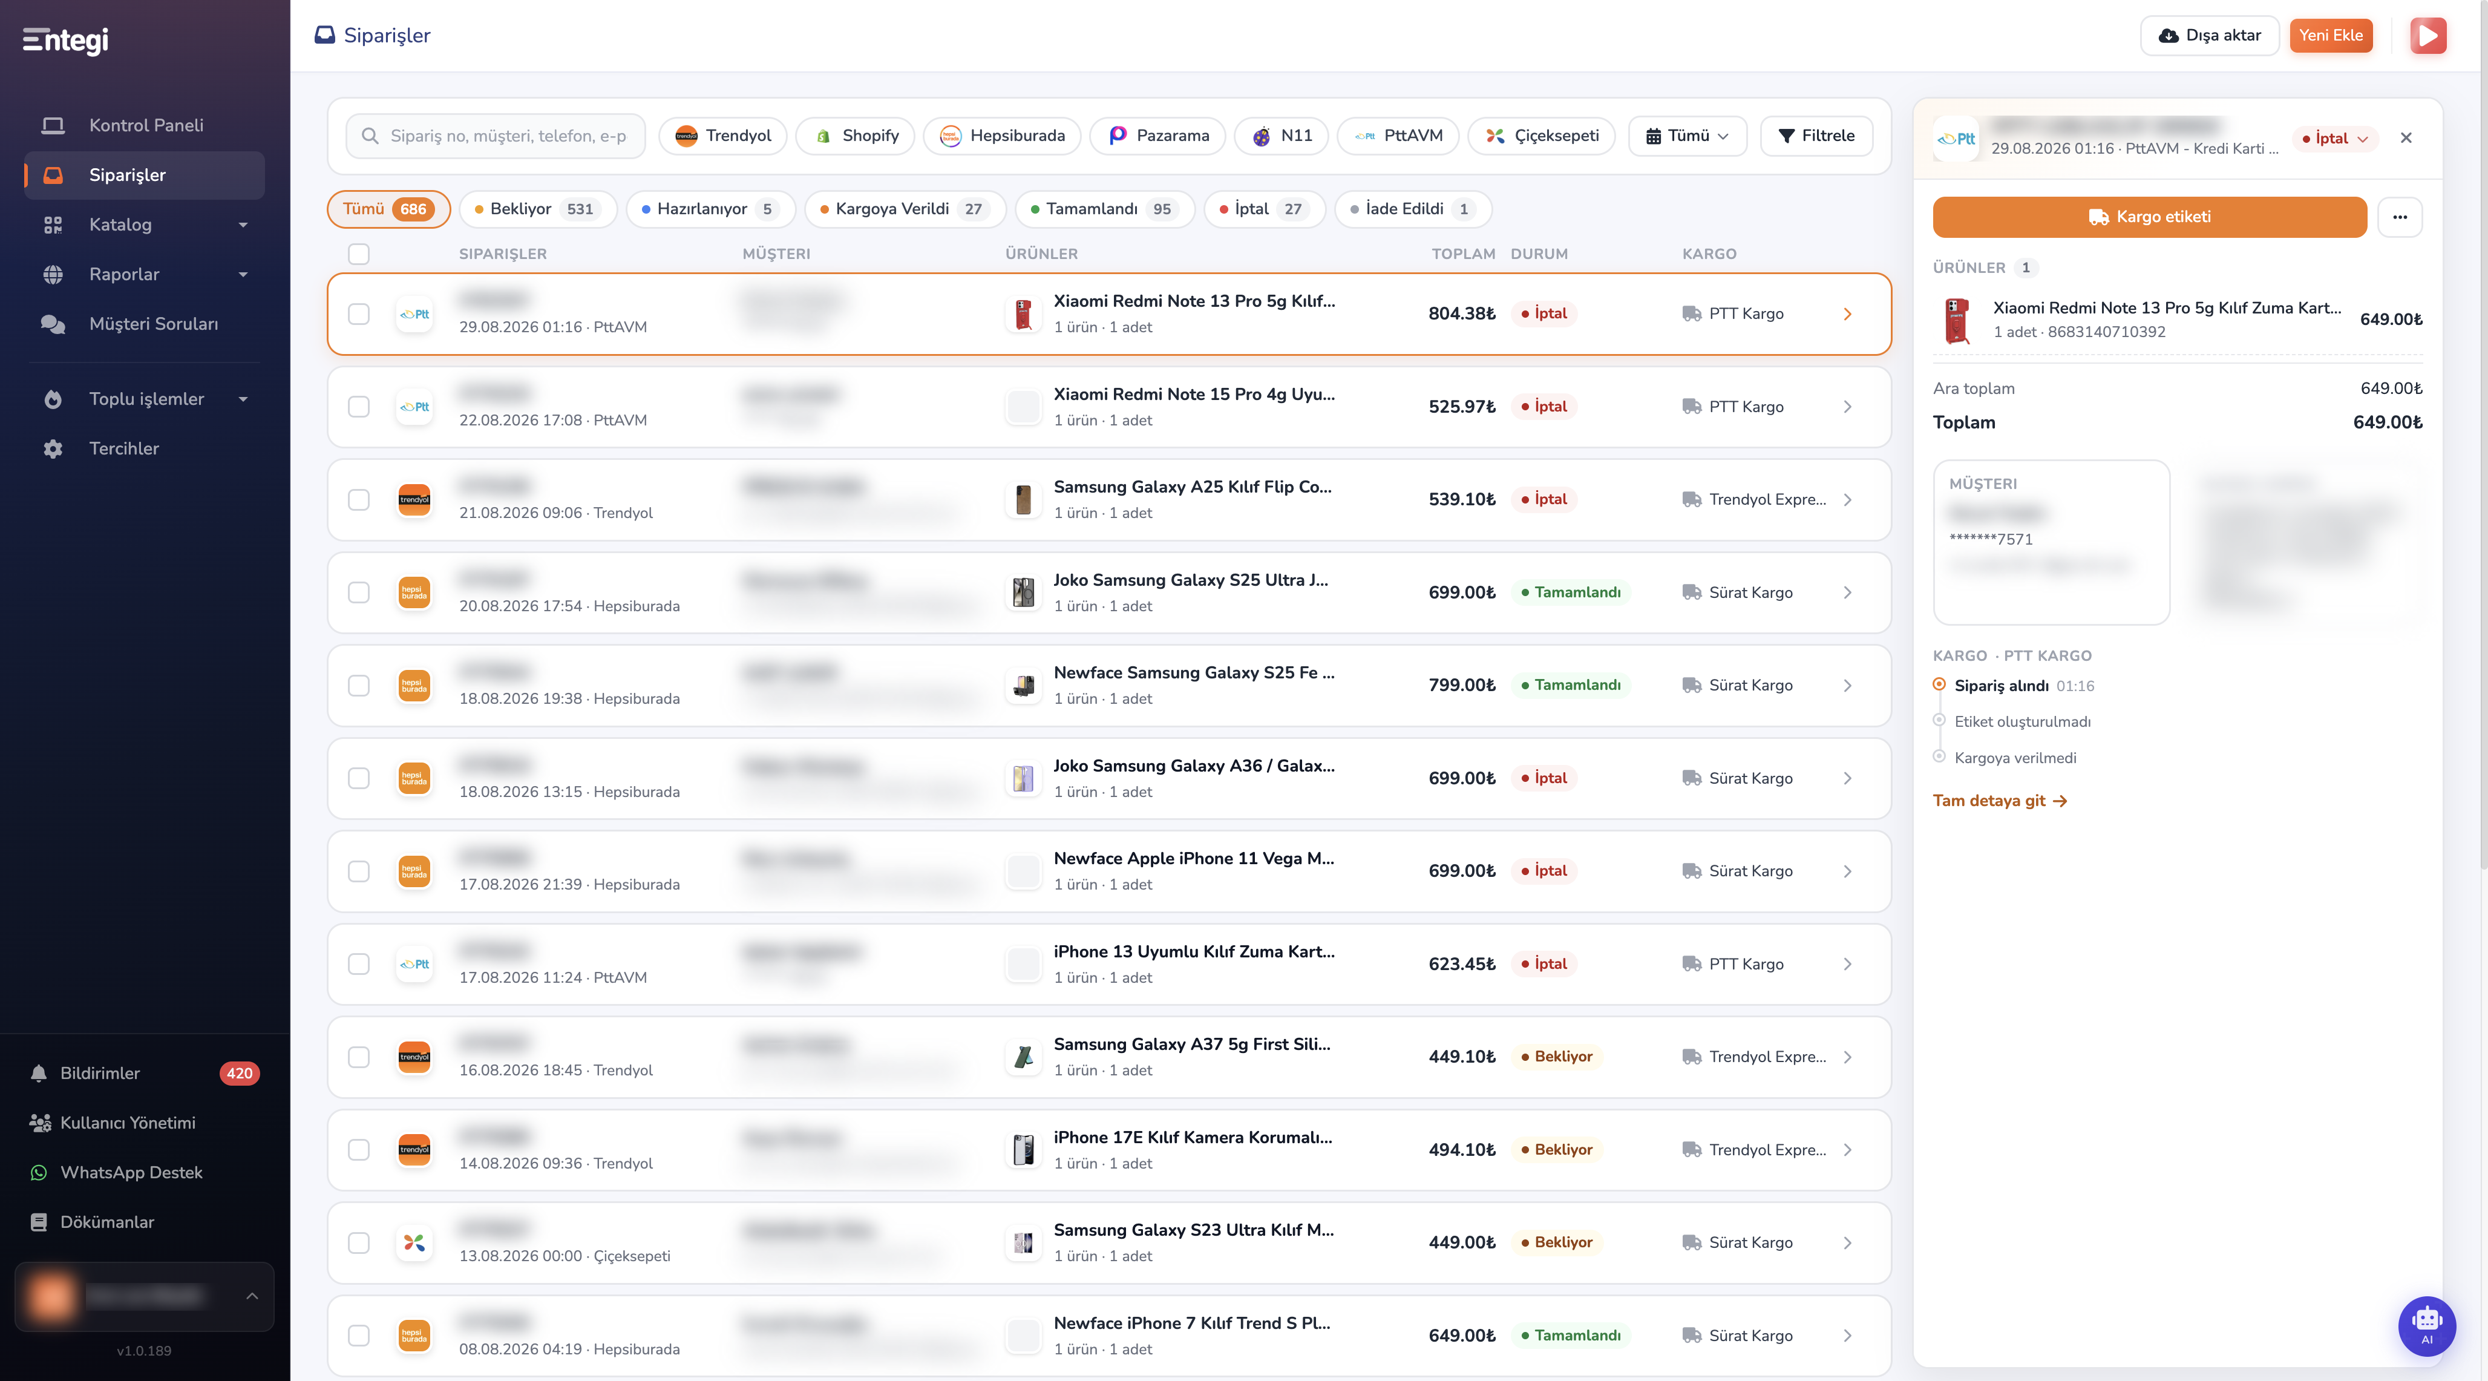Check the 29.08.2026 01:16 PttAVM order checkbox
2488x1381 pixels.
tap(358, 314)
